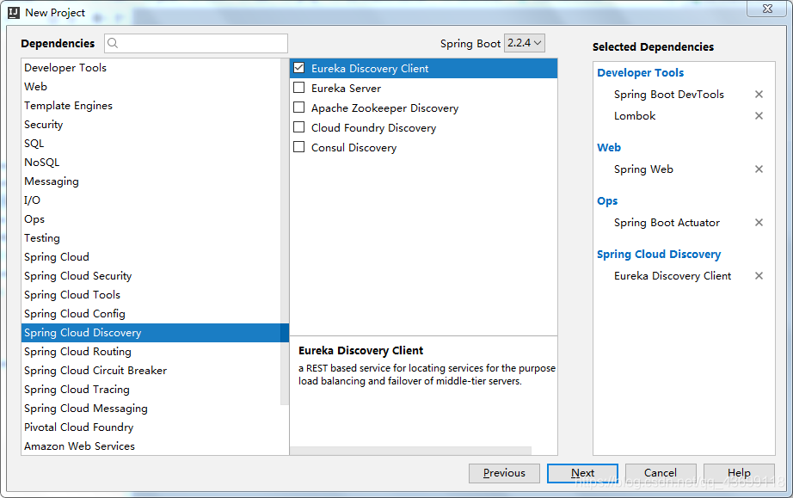Screen dimensions: 793x498
Task: Click Consul Discovery label
Action: pyautogui.click(x=354, y=148)
